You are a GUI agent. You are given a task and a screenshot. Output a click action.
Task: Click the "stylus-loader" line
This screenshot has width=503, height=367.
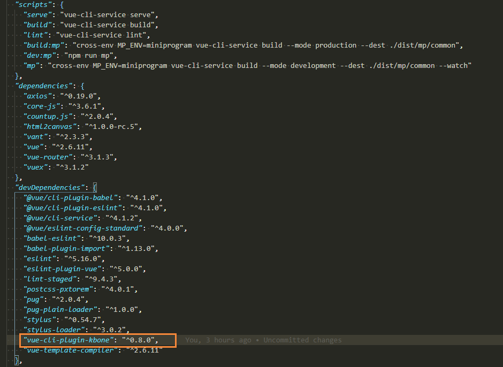coord(77,330)
